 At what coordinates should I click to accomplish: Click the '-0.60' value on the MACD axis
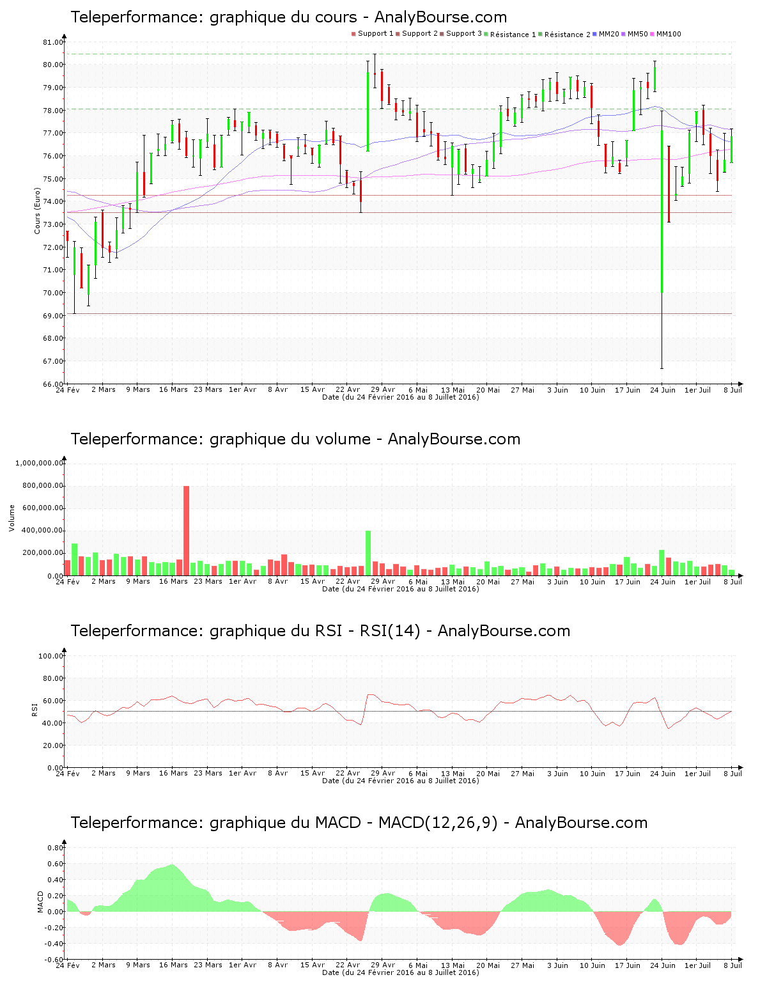pyautogui.click(x=55, y=960)
